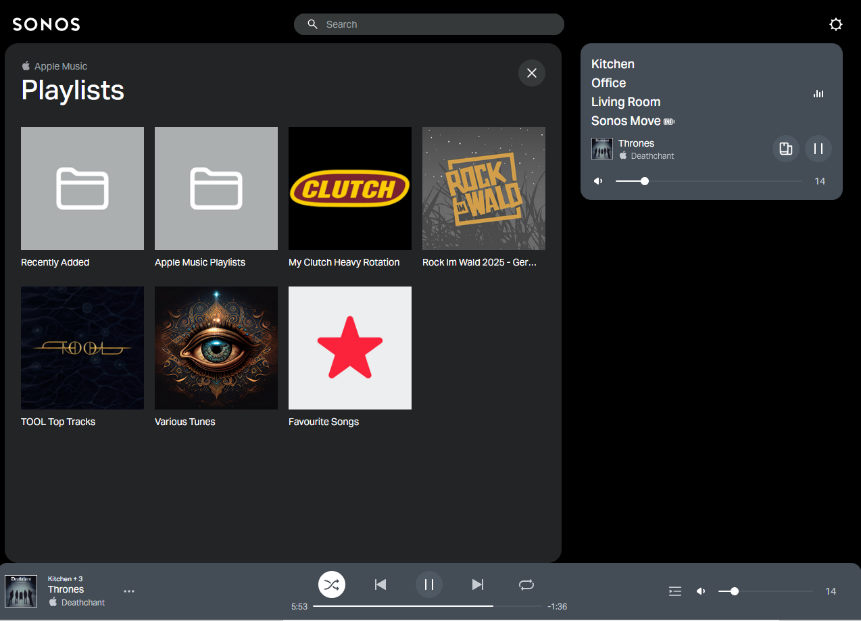Open the Rock Im Wald playlist artwork

pos(484,189)
